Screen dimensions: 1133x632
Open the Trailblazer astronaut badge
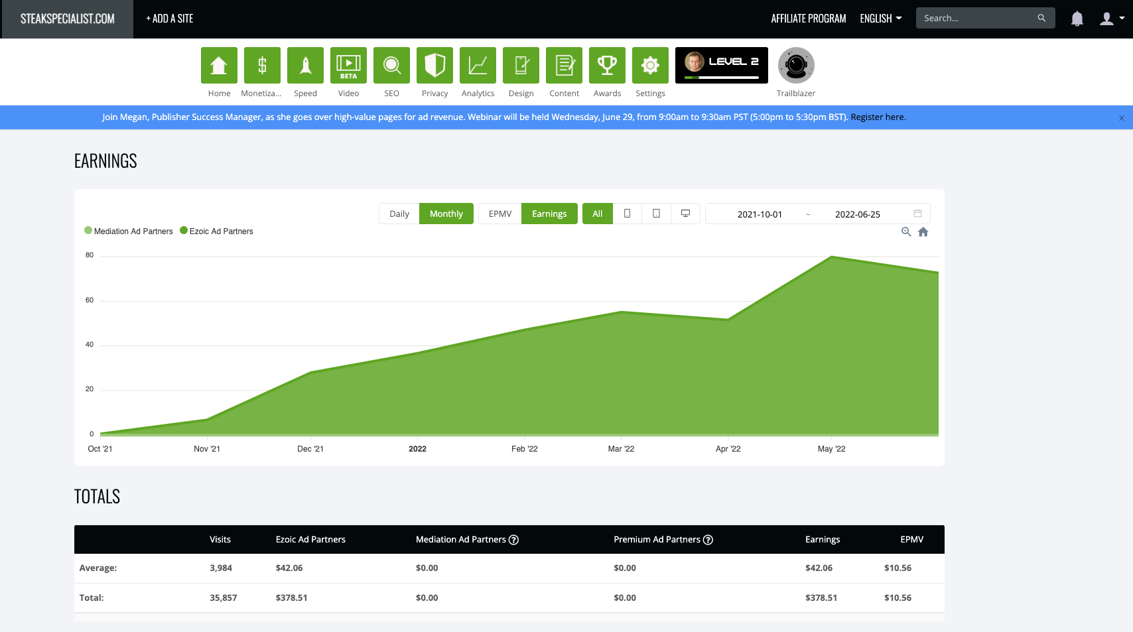(796, 65)
